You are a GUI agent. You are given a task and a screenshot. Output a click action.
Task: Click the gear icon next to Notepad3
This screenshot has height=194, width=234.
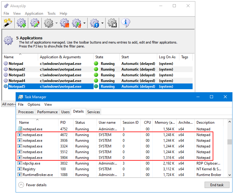coord(6,75)
